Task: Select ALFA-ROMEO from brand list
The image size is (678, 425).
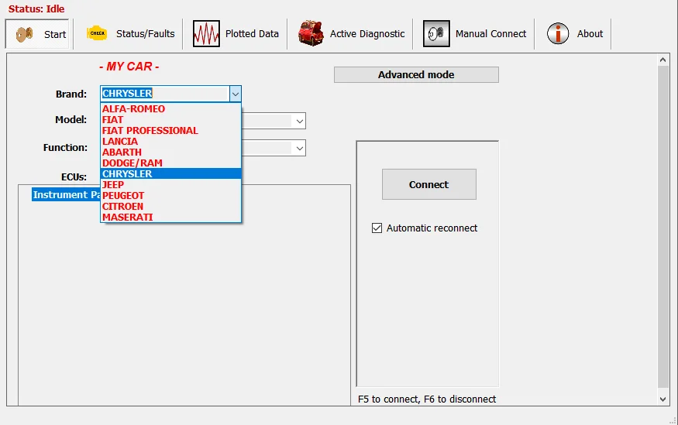Action: pyautogui.click(x=170, y=109)
